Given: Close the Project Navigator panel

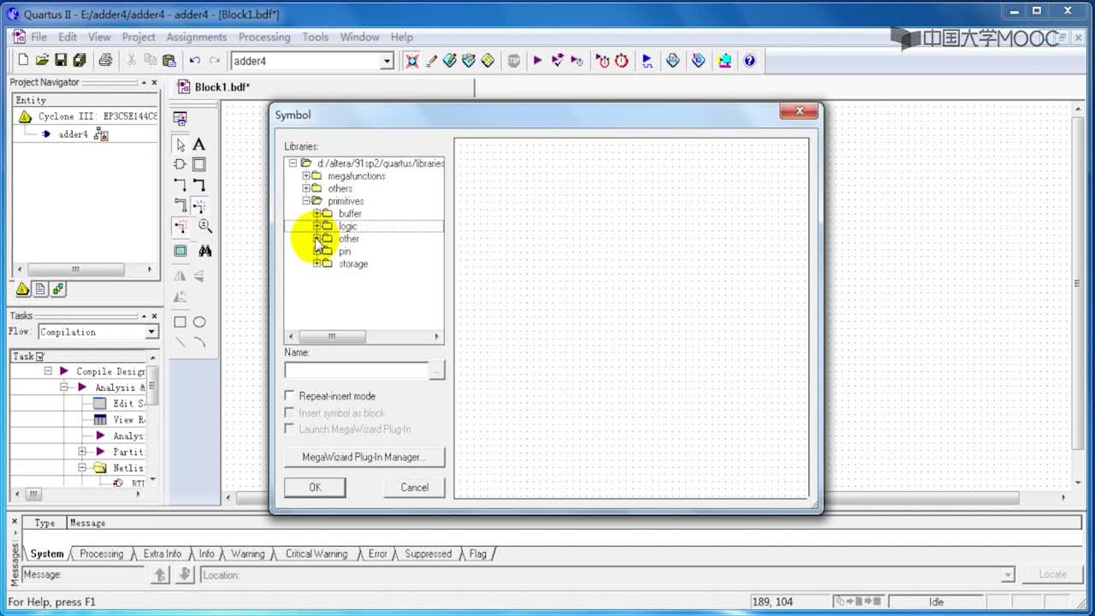Looking at the screenshot, I should (154, 82).
